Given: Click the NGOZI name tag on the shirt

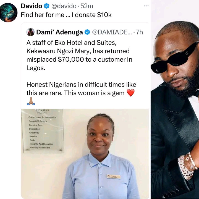Looking at the screenshot, I should click(114, 177).
